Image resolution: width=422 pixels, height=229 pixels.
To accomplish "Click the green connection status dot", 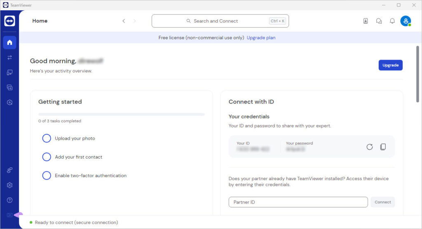I will point(31,222).
